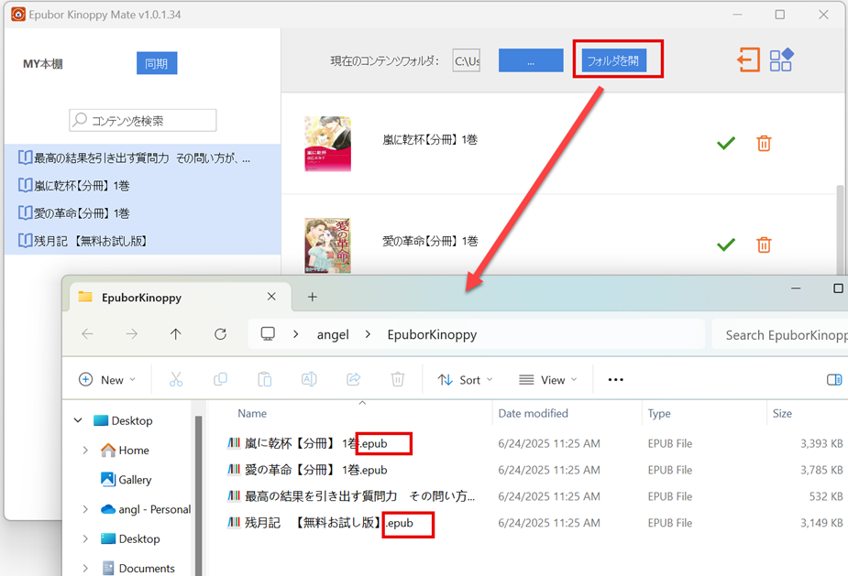The image size is (848, 576).
Task: Click the Share icon in Explorer toolbar
Action: tap(353, 379)
